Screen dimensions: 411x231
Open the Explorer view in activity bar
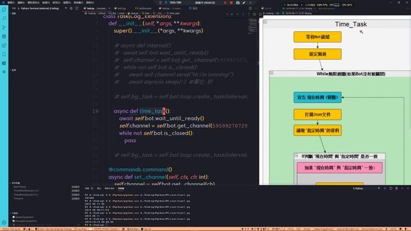pyautogui.click(x=4, y=10)
